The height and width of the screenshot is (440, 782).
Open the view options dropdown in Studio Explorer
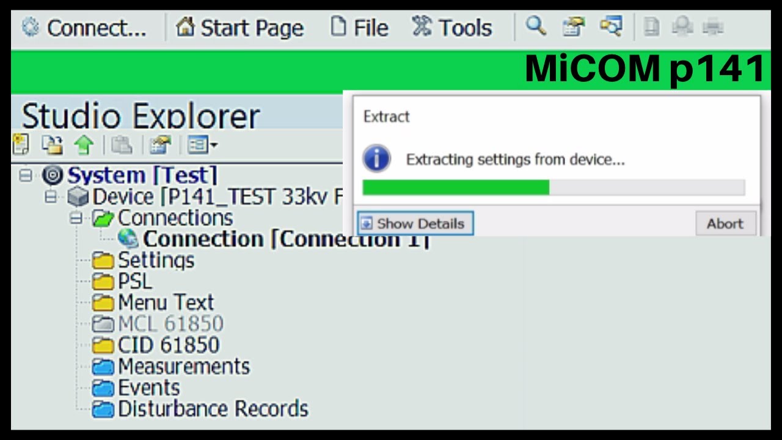202,145
